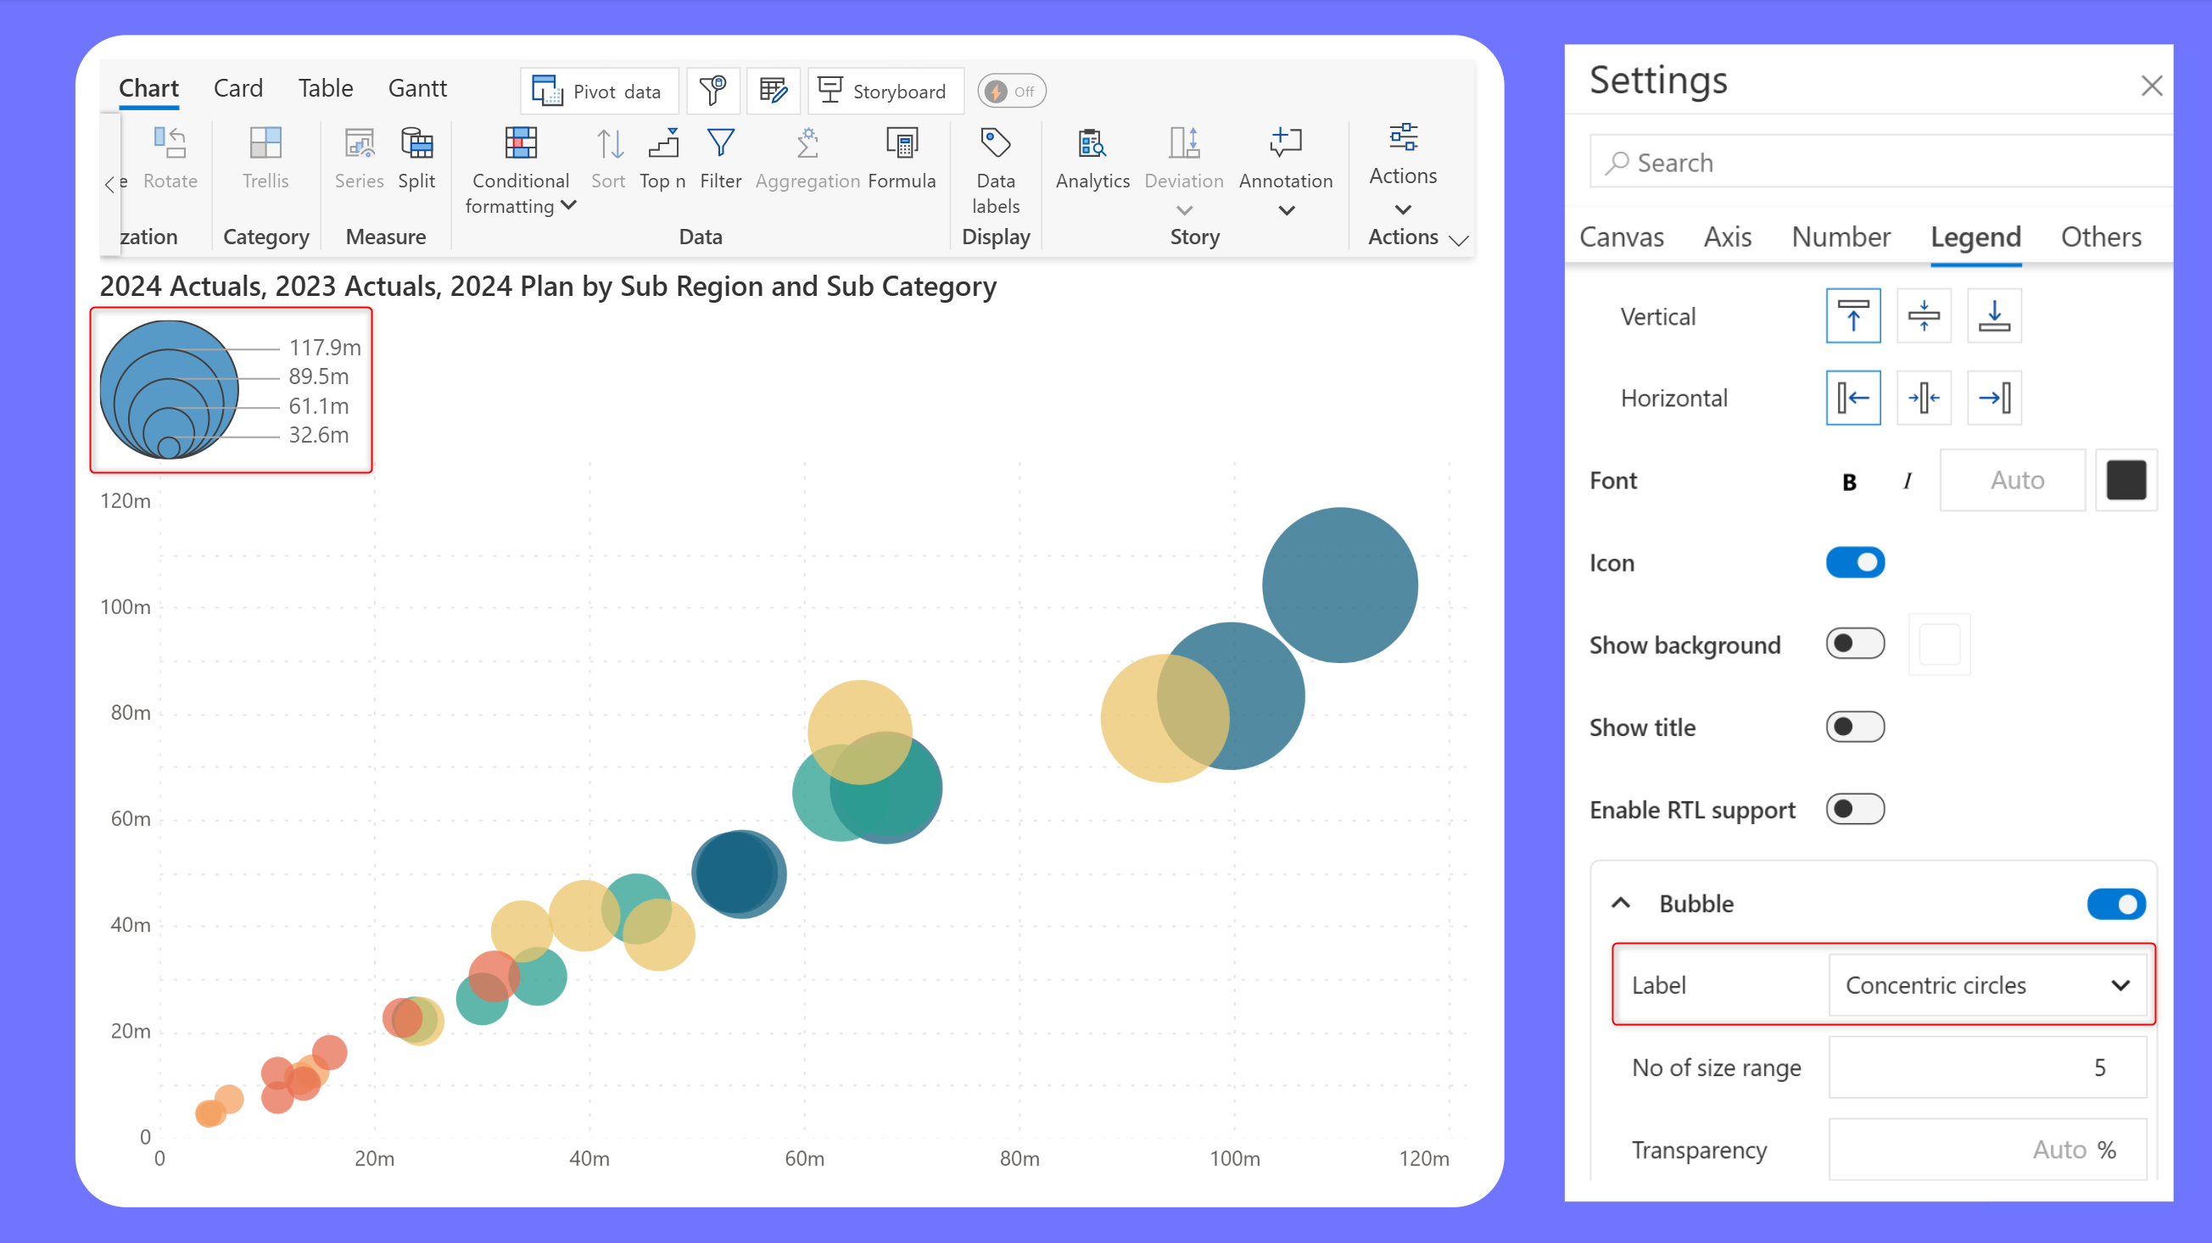
Task: Align legend vertically to bottom
Action: click(x=1993, y=316)
